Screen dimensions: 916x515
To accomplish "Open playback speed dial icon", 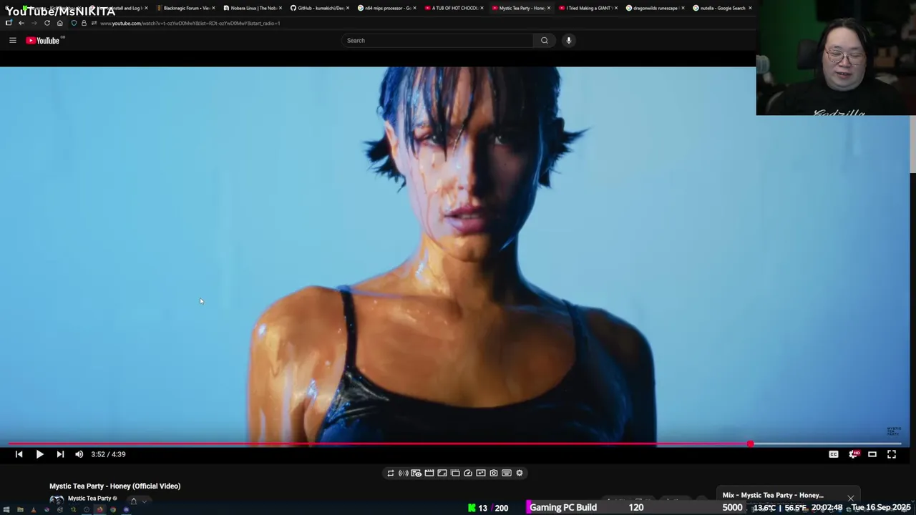I will (x=468, y=473).
